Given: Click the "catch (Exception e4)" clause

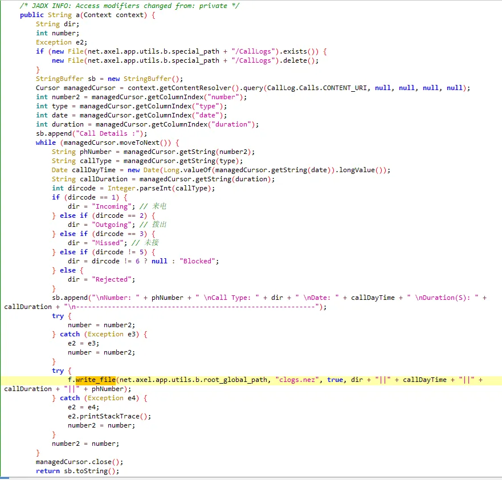Looking at the screenshot, I should pyautogui.click(x=100, y=398).
